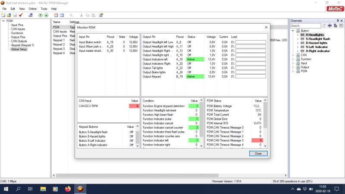Image resolution: width=345 pixels, height=194 pixels.
Task: Collapse the Button group in Channels
Action: coord(293,31)
